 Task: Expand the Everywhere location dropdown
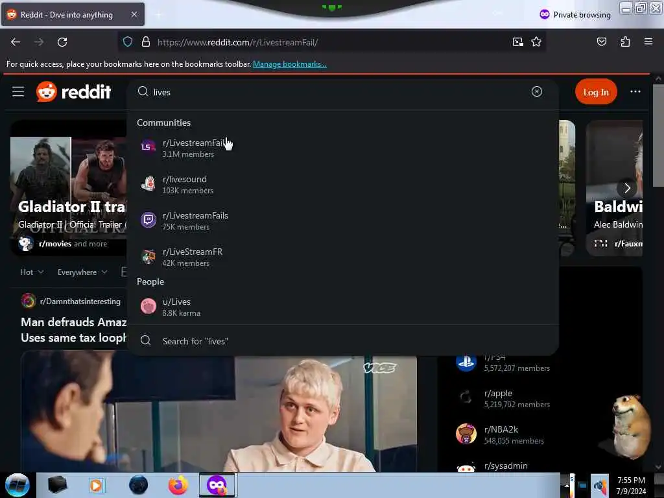click(82, 272)
